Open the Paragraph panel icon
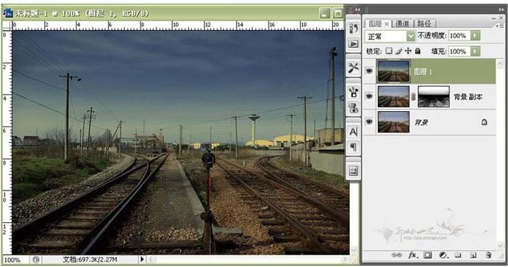Viewport: 508px width, 267px height. [354, 147]
